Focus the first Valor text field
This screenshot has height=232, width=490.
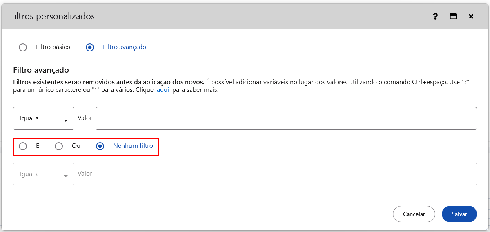pyautogui.click(x=286, y=118)
